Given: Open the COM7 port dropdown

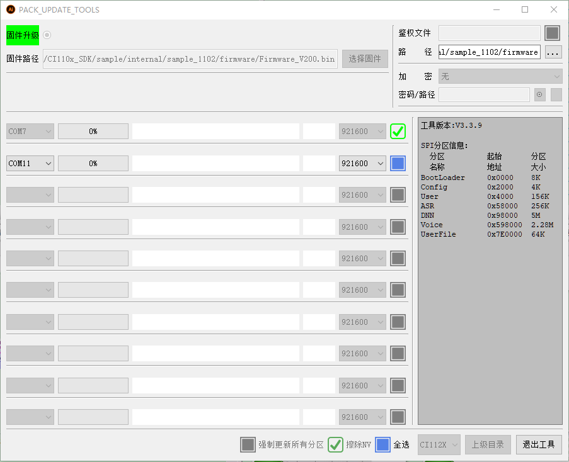Looking at the screenshot, I should [x=30, y=131].
